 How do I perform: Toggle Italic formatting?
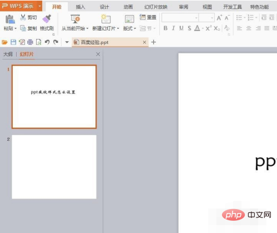(x=173, y=28)
